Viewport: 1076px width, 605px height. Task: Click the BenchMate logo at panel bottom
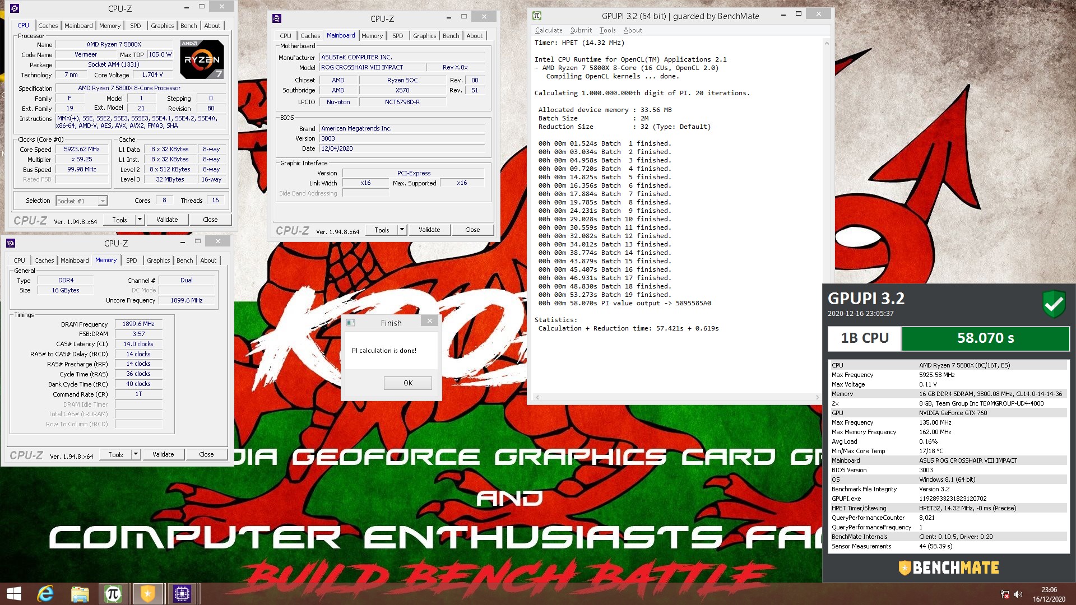[949, 567]
